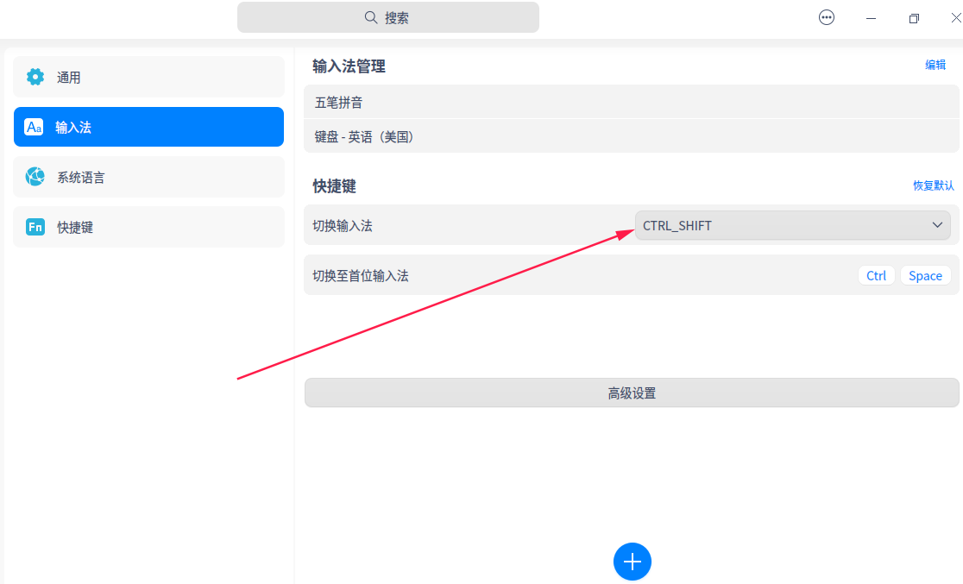Select the 五笔拼音 input method row
Viewport: 963px width, 584px height.
tap(632, 102)
